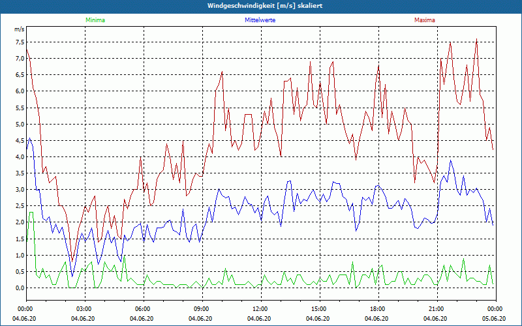The image size is (522, 326).
Task: Click the 06:00 time axis label
Action: 144,309
